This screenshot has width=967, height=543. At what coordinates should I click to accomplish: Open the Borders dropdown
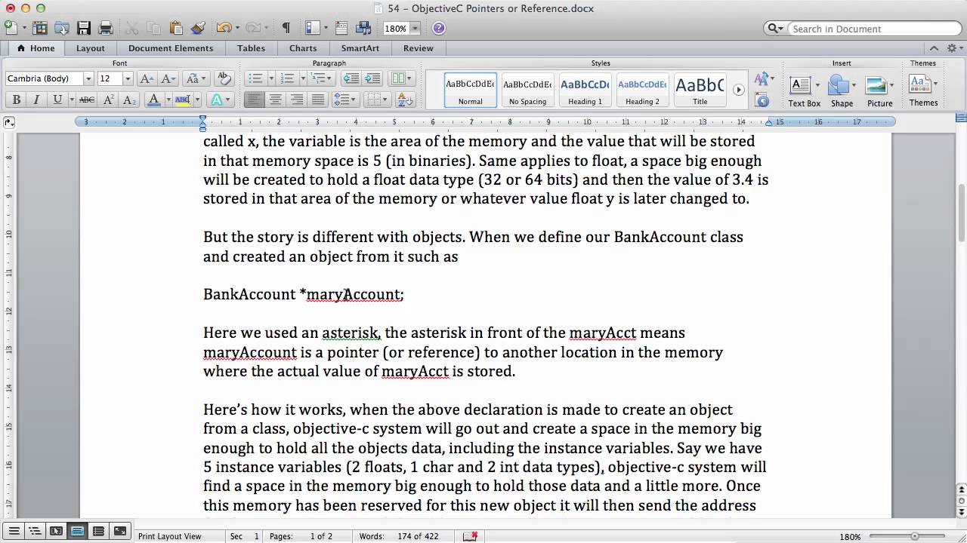point(377,100)
